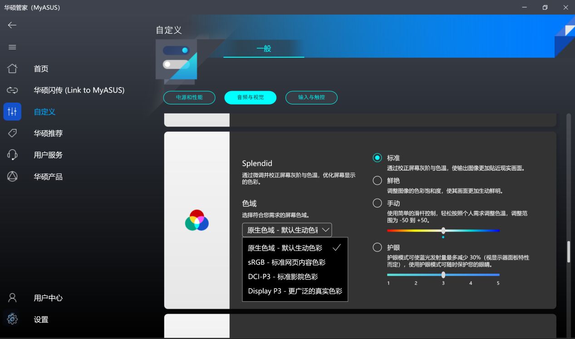Minimize the MyASUS window

point(525,7)
